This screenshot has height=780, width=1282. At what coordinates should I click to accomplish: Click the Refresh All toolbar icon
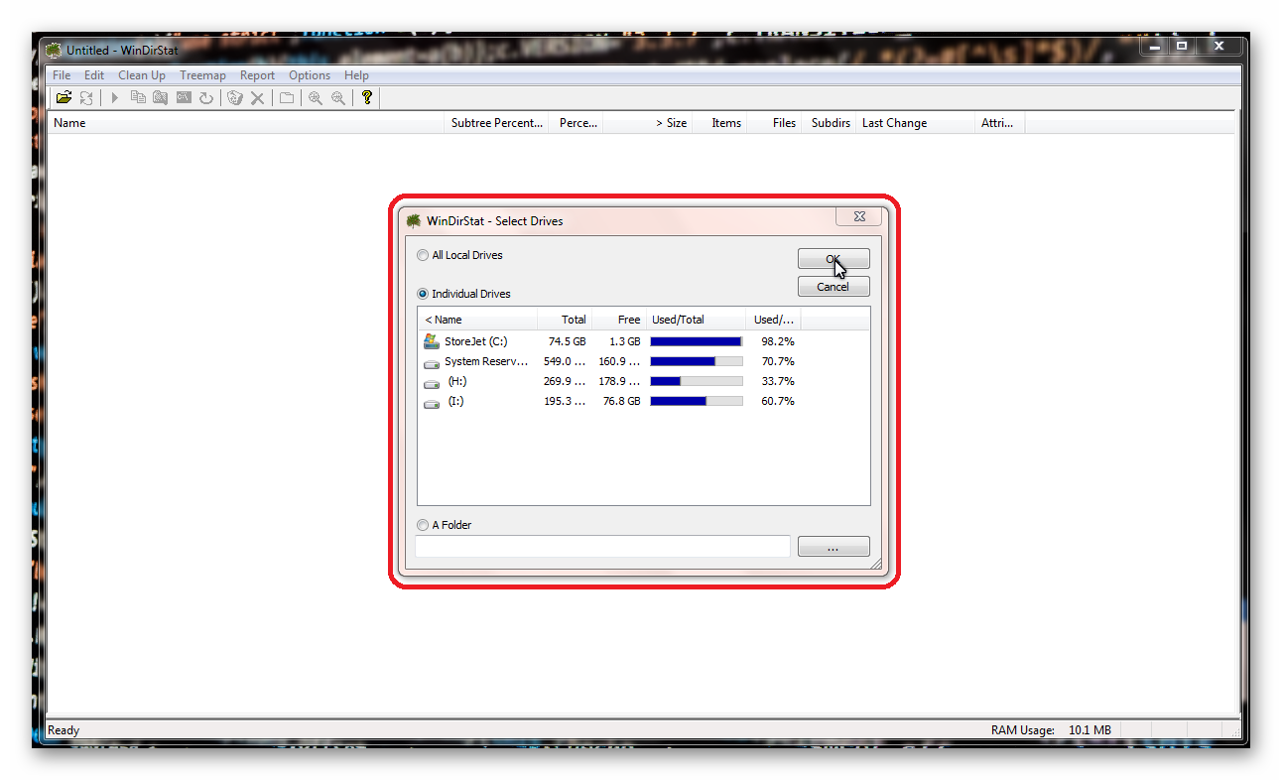[86, 97]
